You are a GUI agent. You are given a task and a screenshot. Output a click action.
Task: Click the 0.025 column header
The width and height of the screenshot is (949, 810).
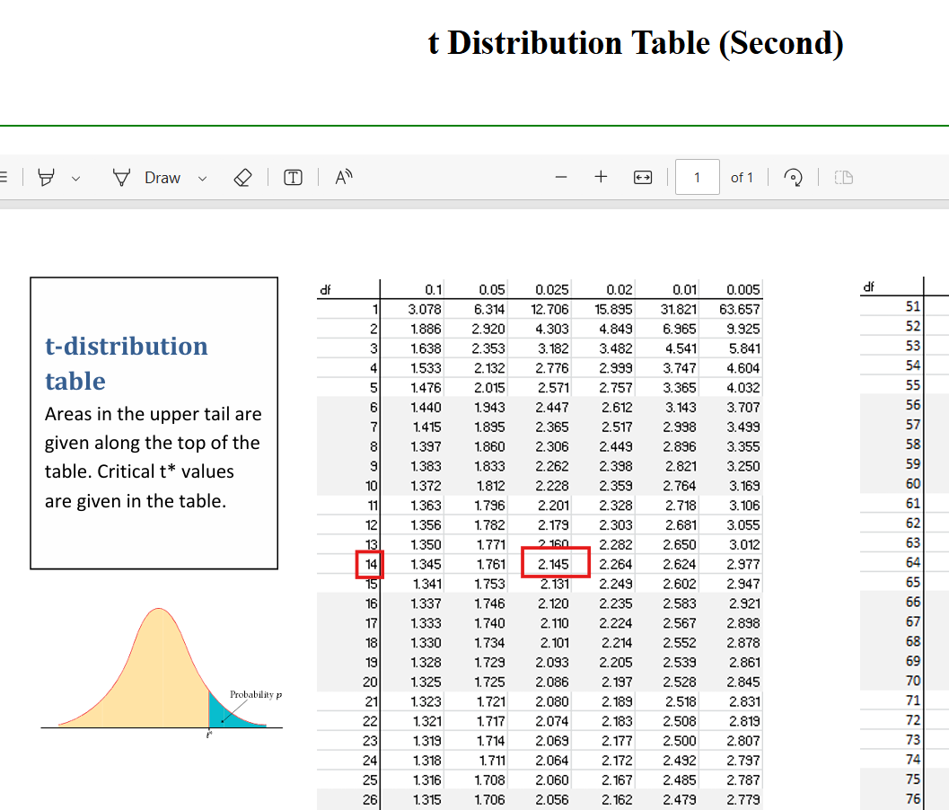(x=551, y=290)
